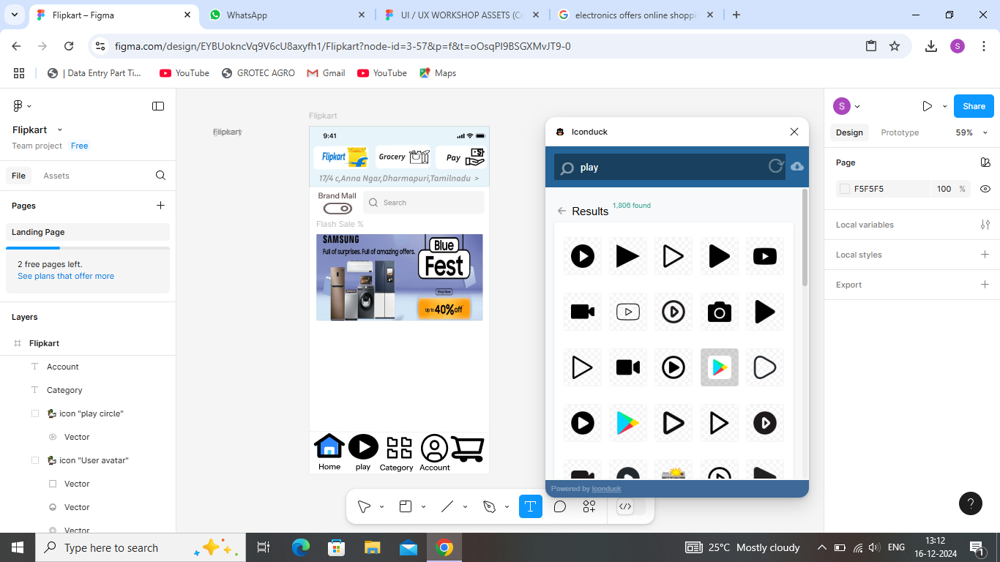Go back with Results arrow

(x=561, y=211)
